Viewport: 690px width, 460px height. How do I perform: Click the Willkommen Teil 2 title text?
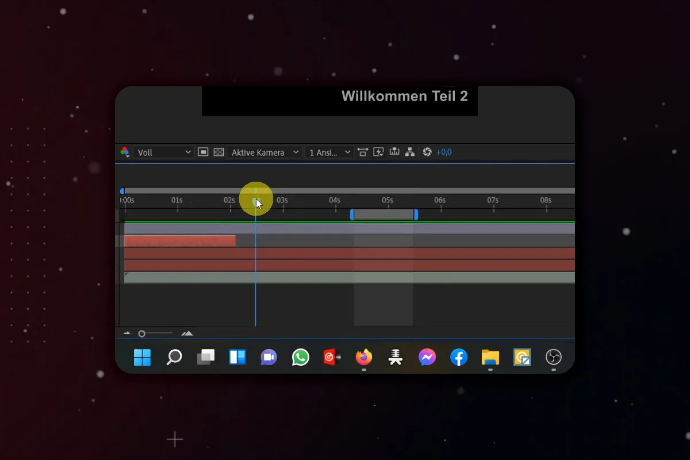[x=405, y=96]
